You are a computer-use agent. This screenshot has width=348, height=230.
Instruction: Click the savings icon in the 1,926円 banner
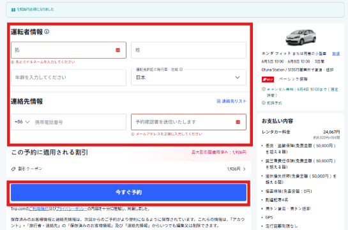13,10
